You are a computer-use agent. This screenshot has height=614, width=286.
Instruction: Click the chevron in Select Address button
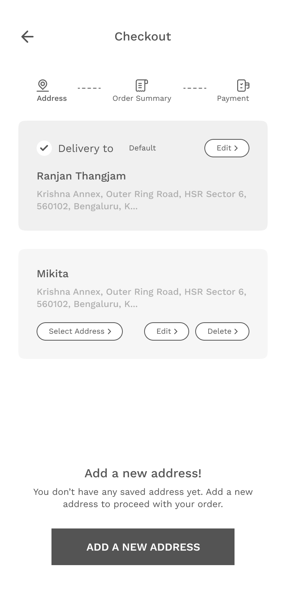[109, 331]
